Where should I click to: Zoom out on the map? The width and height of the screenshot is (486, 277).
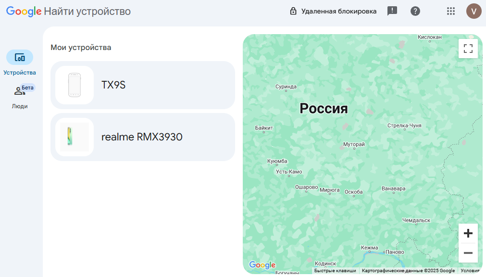point(468,253)
